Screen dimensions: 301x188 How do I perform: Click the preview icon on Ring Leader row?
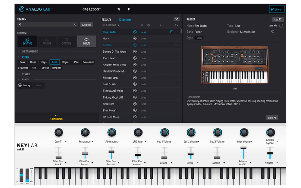172,32
